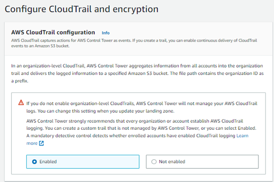This screenshot has height=182, width=274.
Task: Click the 'A mandatory detective control' sentence
Action: [x=131, y=136]
